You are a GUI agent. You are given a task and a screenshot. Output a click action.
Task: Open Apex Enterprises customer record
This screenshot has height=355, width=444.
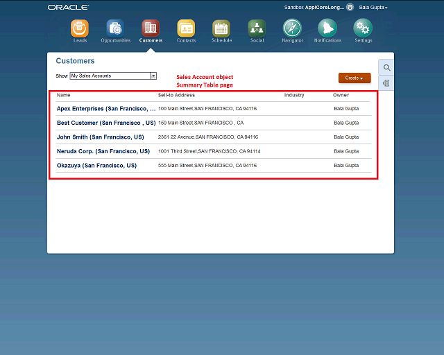point(106,109)
